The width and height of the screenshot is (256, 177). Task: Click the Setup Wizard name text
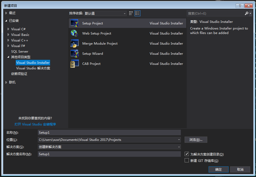pyautogui.click(x=93, y=54)
